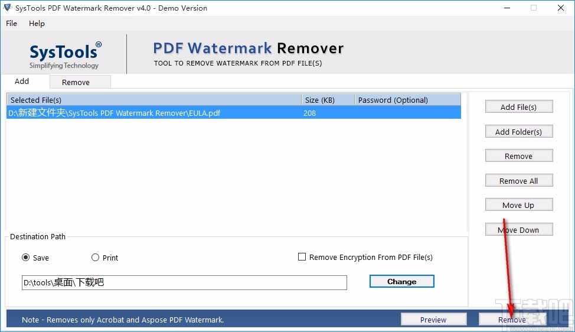Switch to the Add tab
The width and height of the screenshot is (575, 332).
click(22, 81)
